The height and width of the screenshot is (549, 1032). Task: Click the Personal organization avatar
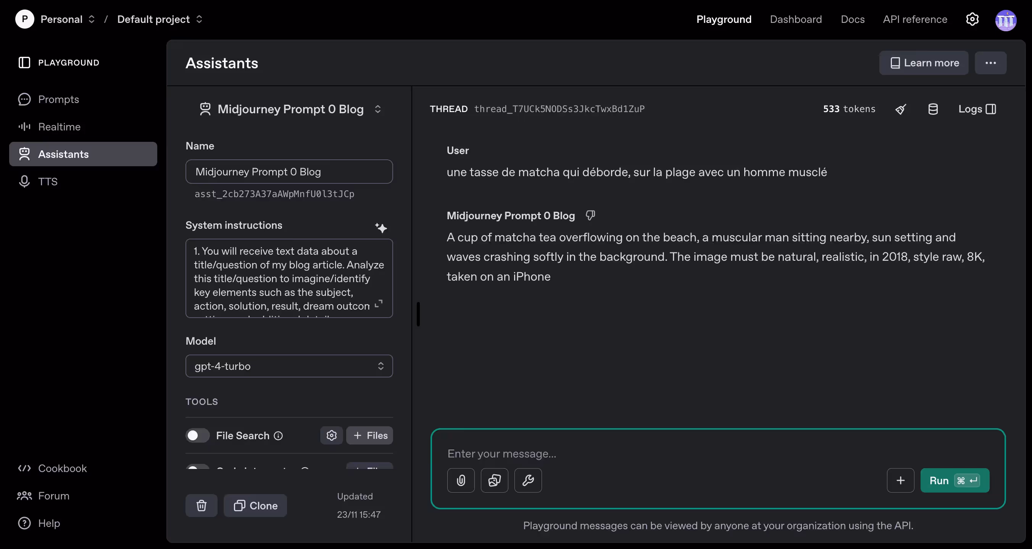[x=24, y=19]
